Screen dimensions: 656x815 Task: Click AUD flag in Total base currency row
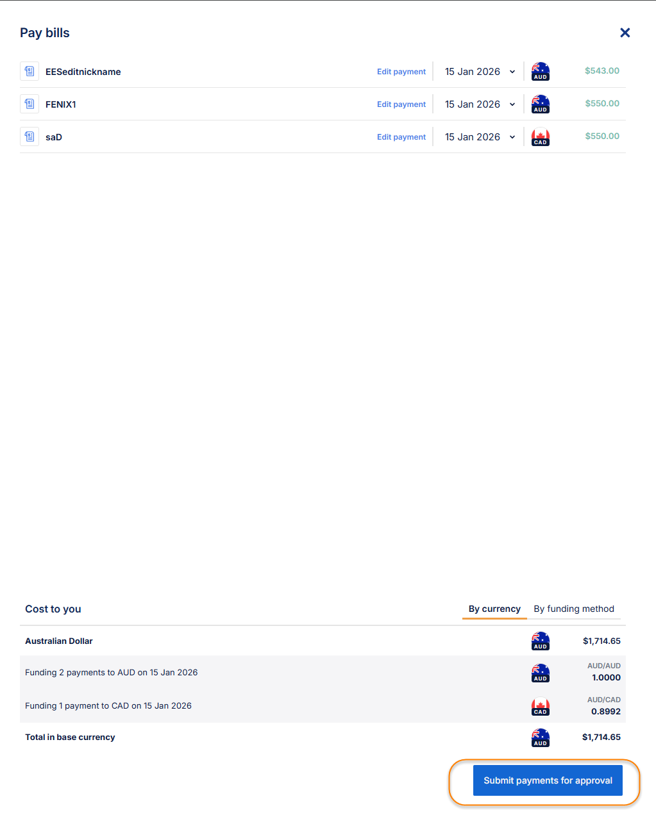tap(541, 737)
